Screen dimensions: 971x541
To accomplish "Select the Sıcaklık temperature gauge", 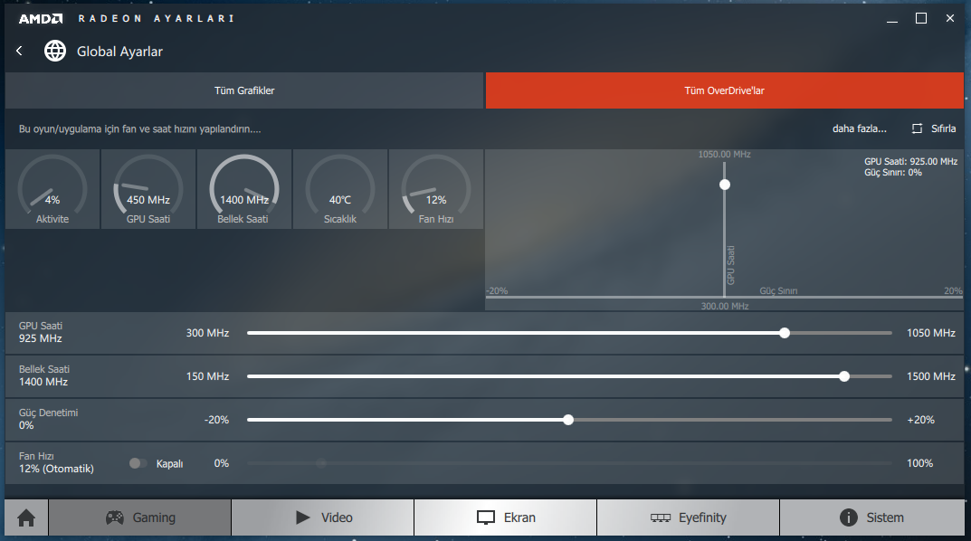I will pyautogui.click(x=340, y=189).
